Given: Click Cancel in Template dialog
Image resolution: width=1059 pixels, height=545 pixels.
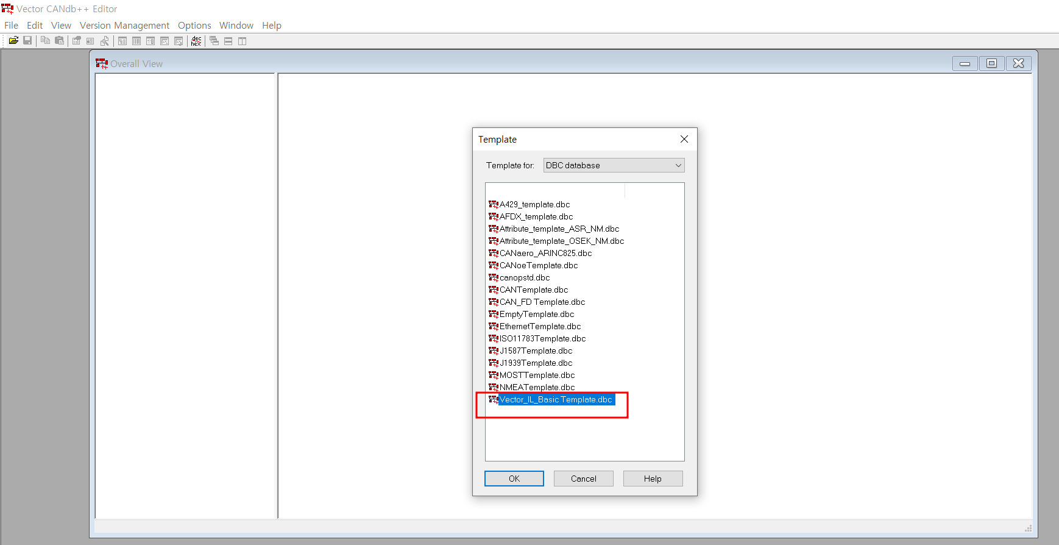Looking at the screenshot, I should [584, 479].
